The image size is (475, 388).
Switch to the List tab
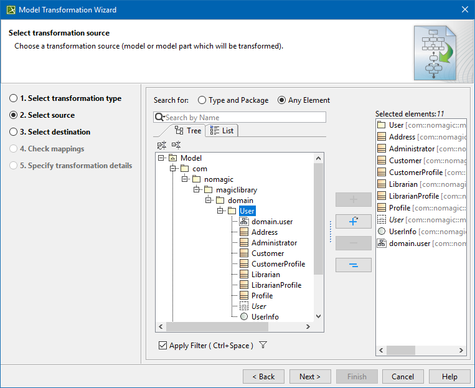pos(222,130)
